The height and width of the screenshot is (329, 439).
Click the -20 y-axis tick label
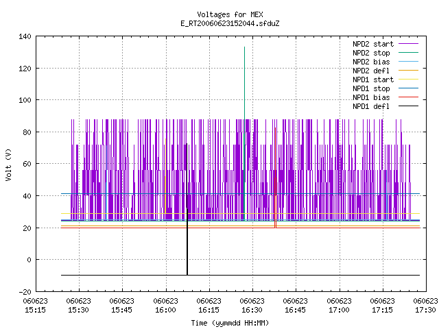[x=25, y=292]
